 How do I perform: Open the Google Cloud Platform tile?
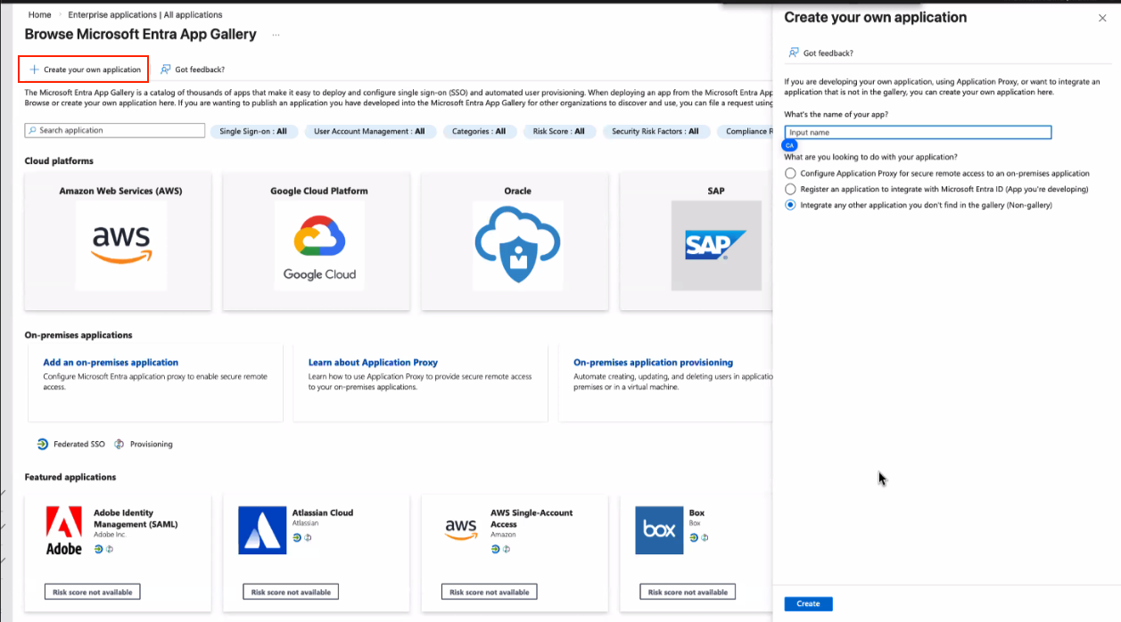[x=319, y=245]
